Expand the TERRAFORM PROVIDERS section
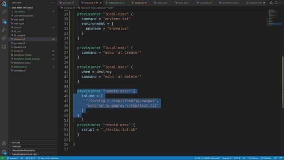This screenshot has height=160, width=284. click(x=23, y=151)
